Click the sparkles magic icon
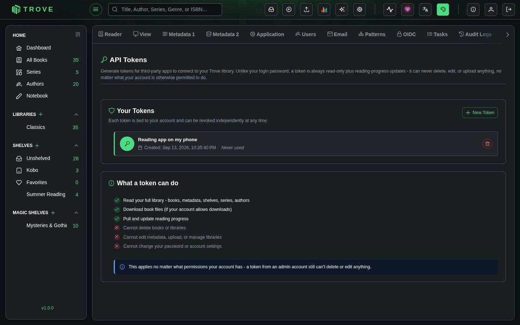The height and width of the screenshot is (325, 520). [342, 9]
